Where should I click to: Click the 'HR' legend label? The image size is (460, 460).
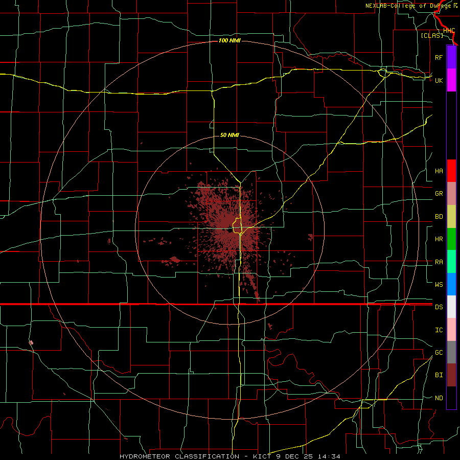[439, 239]
